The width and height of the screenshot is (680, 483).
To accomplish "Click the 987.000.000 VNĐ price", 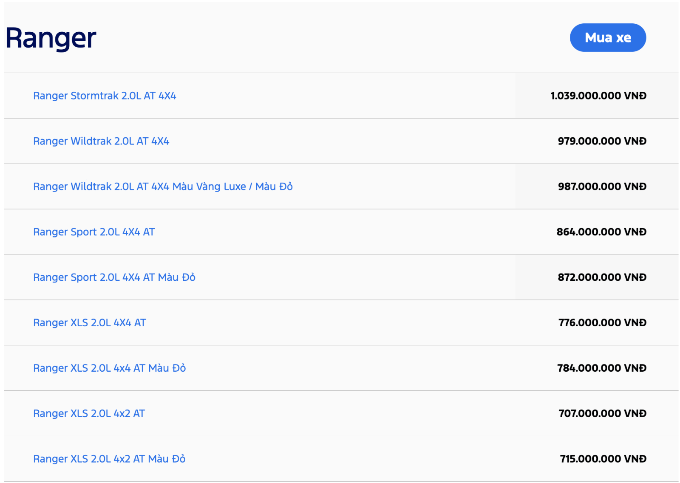I will [602, 187].
